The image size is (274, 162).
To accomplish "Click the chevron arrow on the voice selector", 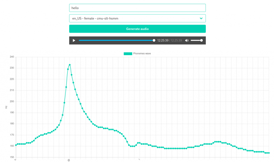I will point(201,18).
